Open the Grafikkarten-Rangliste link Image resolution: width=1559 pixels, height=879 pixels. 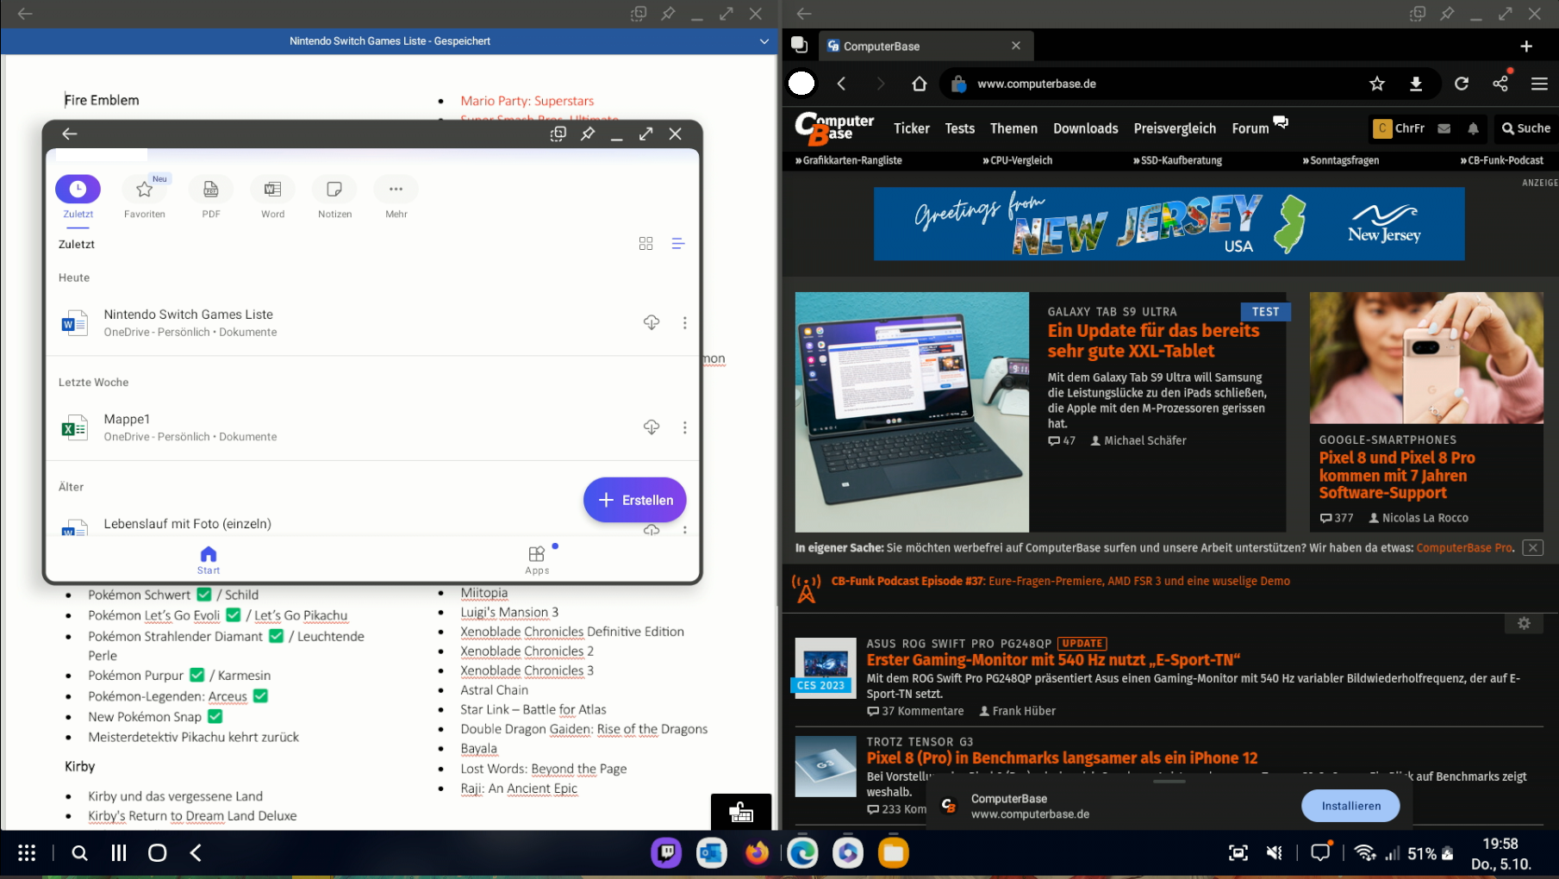tap(849, 160)
